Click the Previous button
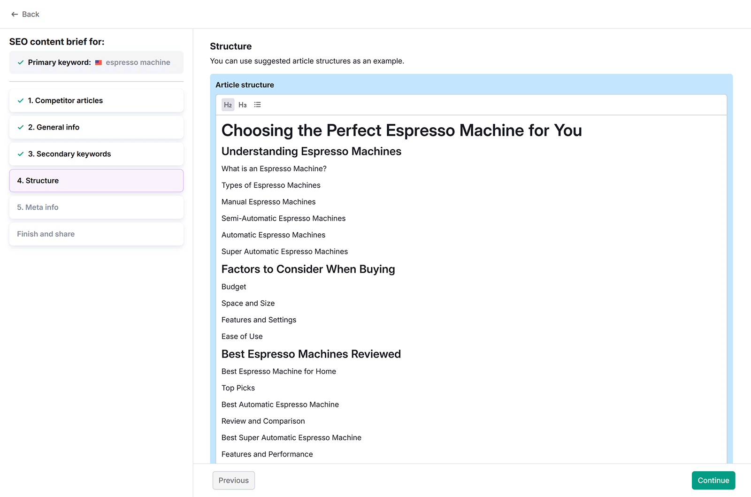The width and height of the screenshot is (751, 497). [x=233, y=480]
